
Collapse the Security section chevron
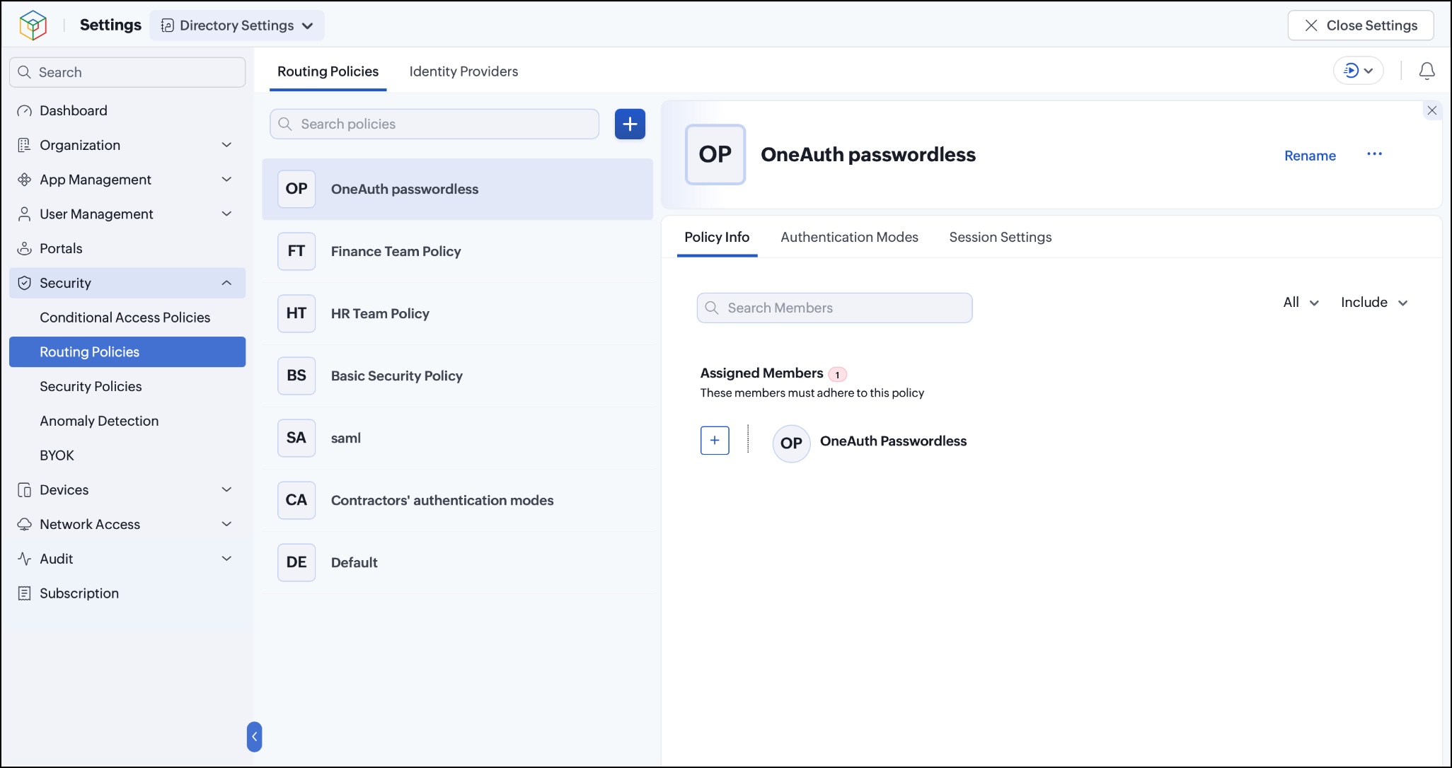pyautogui.click(x=226, y=283)
